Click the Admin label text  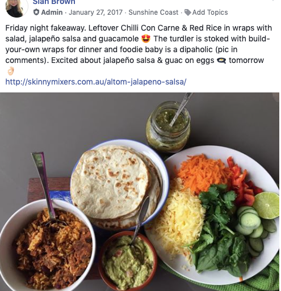click(52, 12)
